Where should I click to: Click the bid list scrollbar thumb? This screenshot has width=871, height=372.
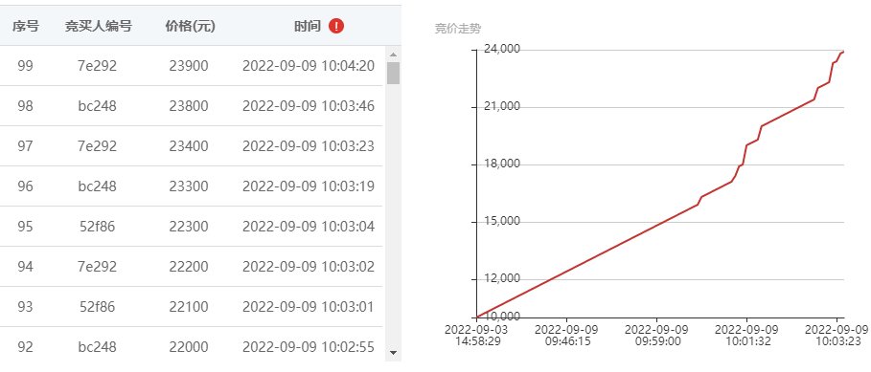point(393,73)
